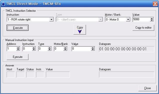Click the manual input Datagram hex display

126,49
